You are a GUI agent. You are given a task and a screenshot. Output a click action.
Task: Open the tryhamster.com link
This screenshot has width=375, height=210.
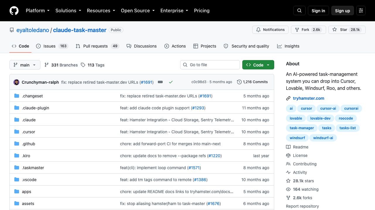click(308, 98)
